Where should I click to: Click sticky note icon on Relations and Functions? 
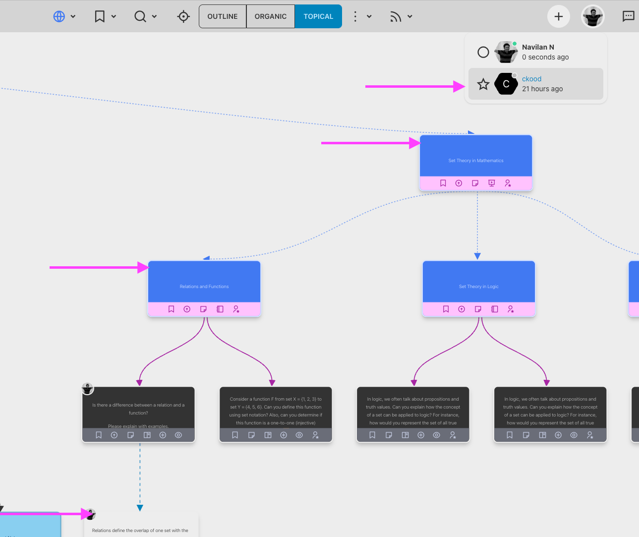[x=203, y=309]
